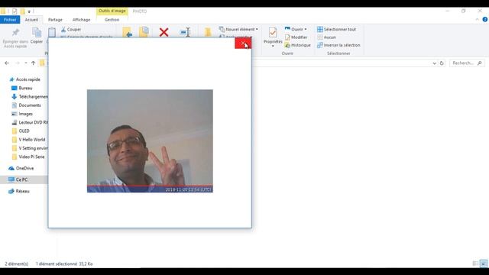This screenshot has width=489, height=275.
Task: Switch to large icons view in the status bar
Action: 484,264
